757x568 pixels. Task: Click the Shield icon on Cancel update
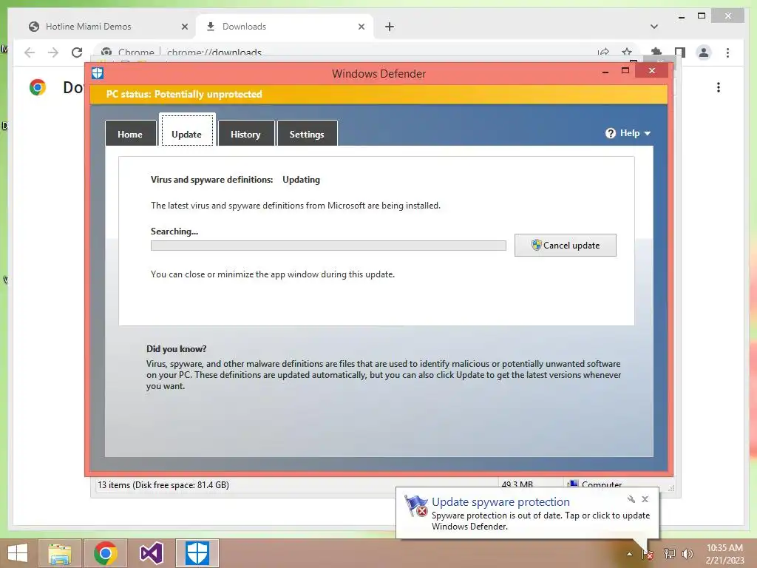tap(537, 245)
